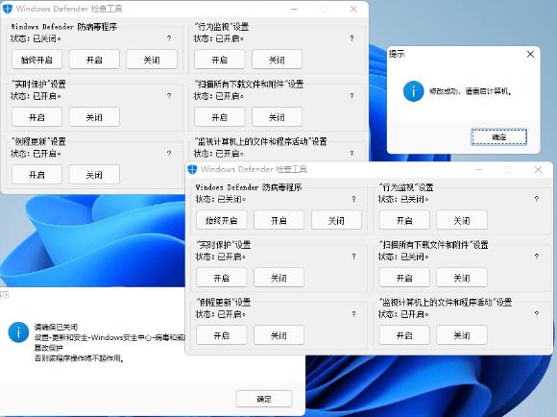This screenshot has width=557, height=417.
Task: Click the '否则该程序操作将不起作用' text line
Action: coord(79,358)
